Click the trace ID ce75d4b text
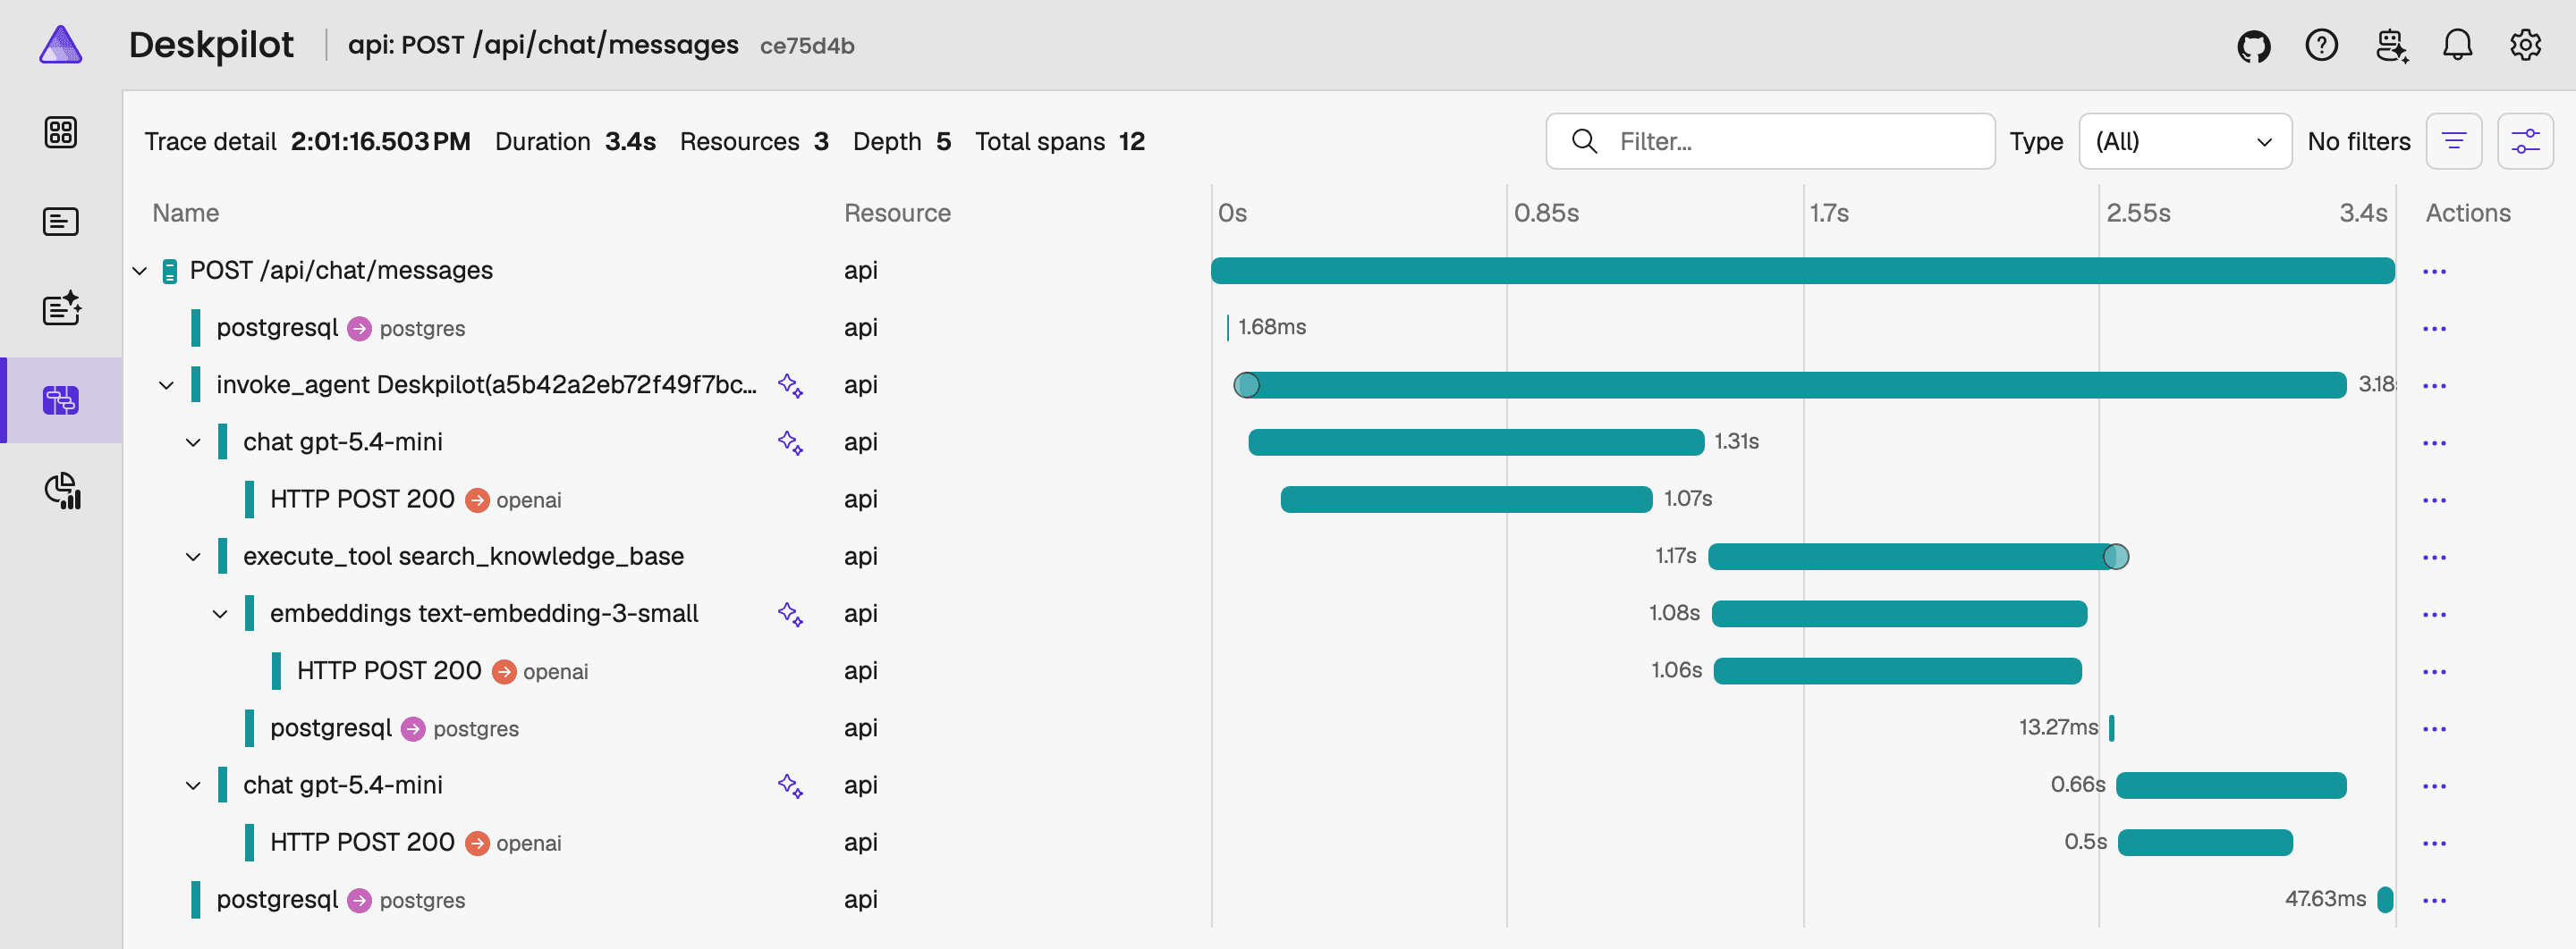2576x949 pixels. coord(807,46)
